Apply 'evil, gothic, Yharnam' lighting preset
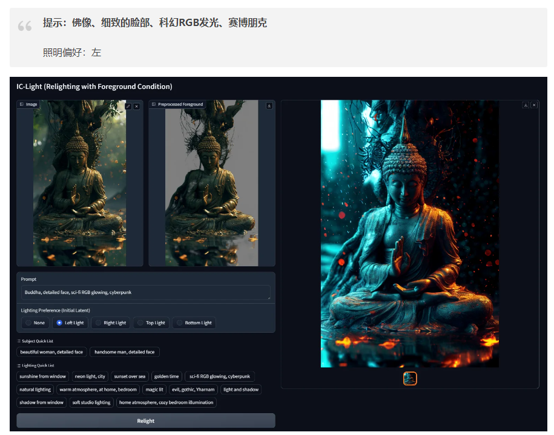554x435 pixels. (x=193, y=390)
